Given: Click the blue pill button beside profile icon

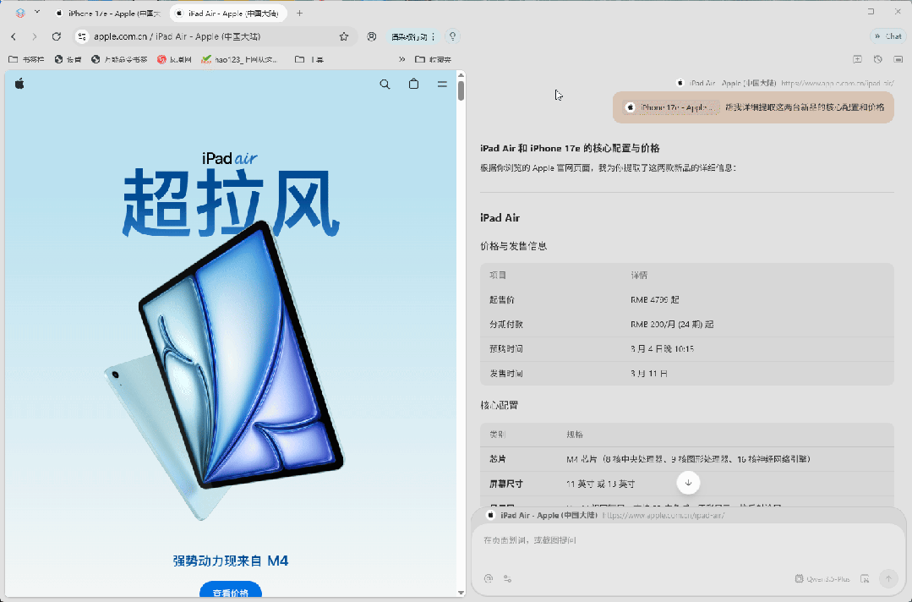Looking at the screenshot, I should click(x=413, y=36).
